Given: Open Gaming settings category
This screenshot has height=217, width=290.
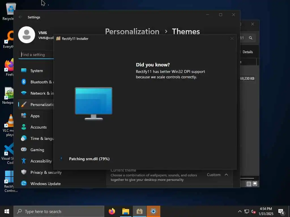Looking at the screenshot, I should coord(36,150).
